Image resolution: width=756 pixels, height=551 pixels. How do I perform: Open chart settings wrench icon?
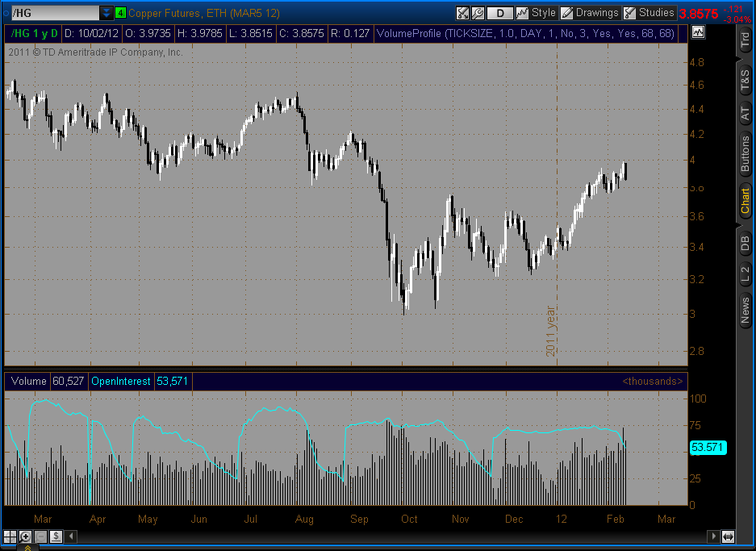[x=478, y=13]
